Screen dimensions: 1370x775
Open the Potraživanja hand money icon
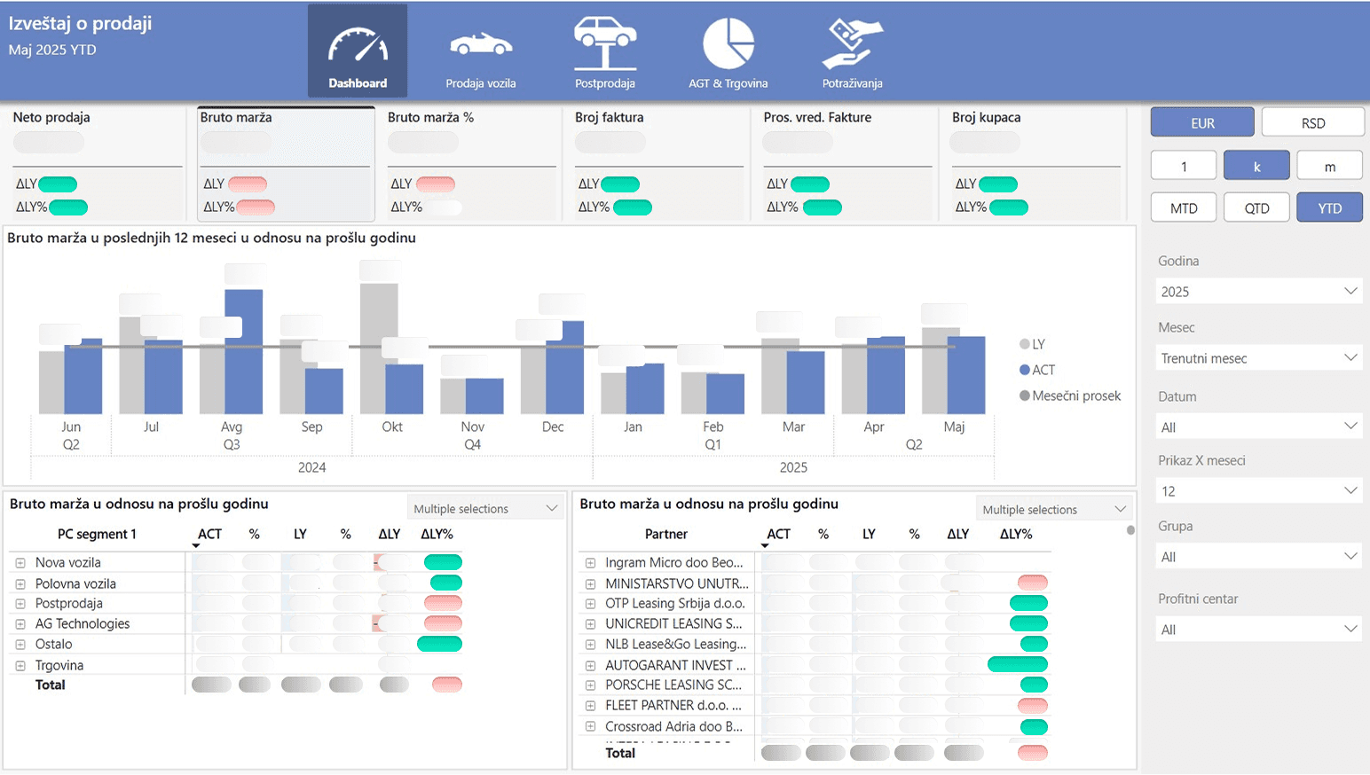tap(852, 43)
